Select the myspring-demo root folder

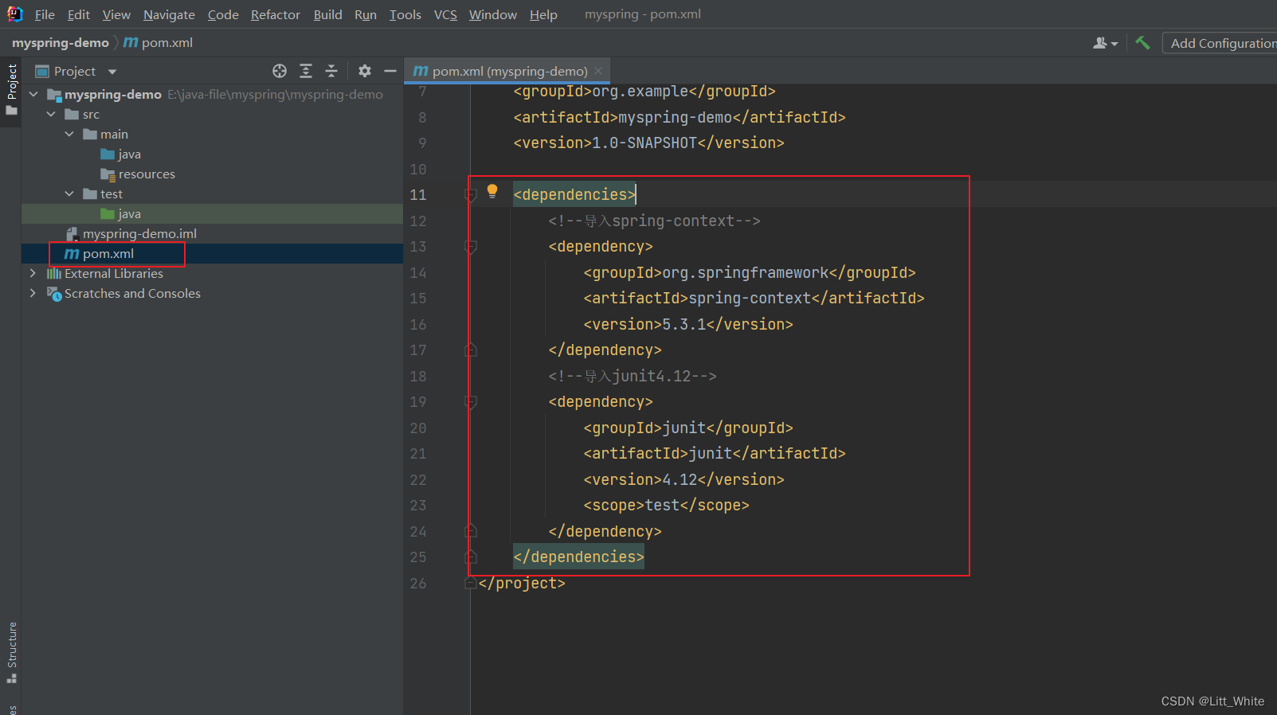pos(112,95)
